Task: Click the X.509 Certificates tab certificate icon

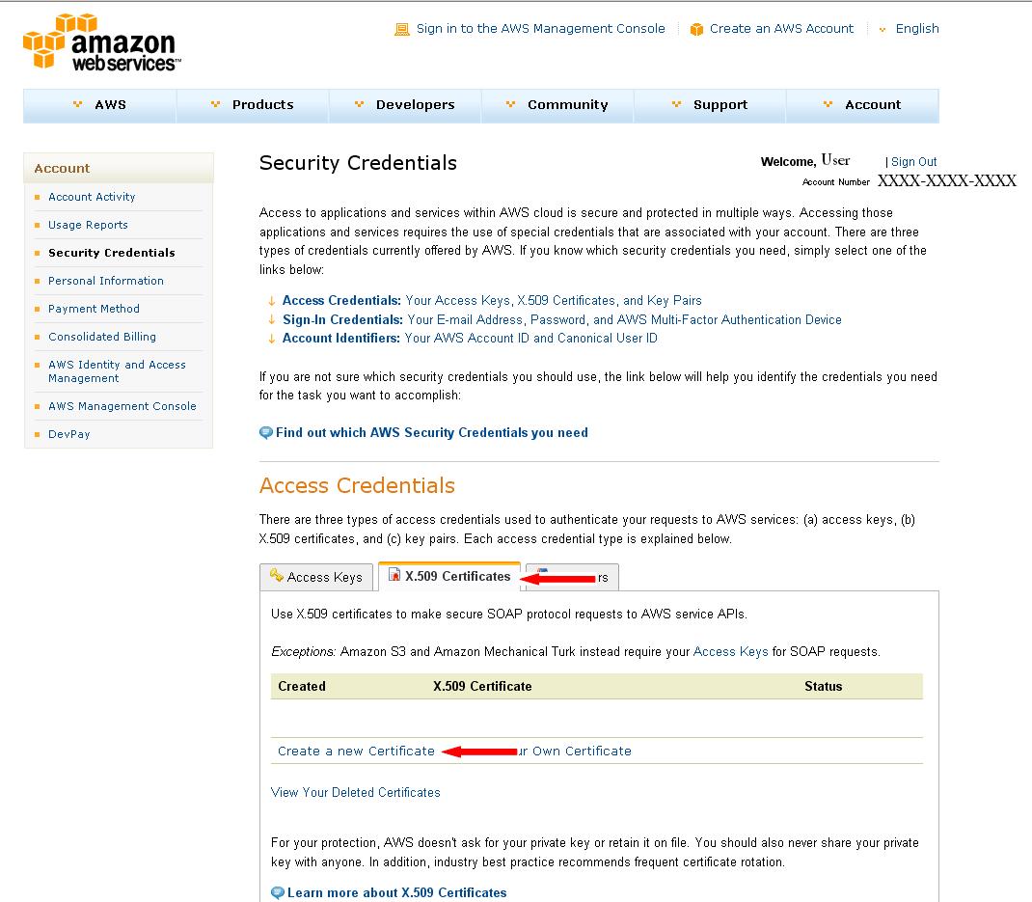Action: 394,576
